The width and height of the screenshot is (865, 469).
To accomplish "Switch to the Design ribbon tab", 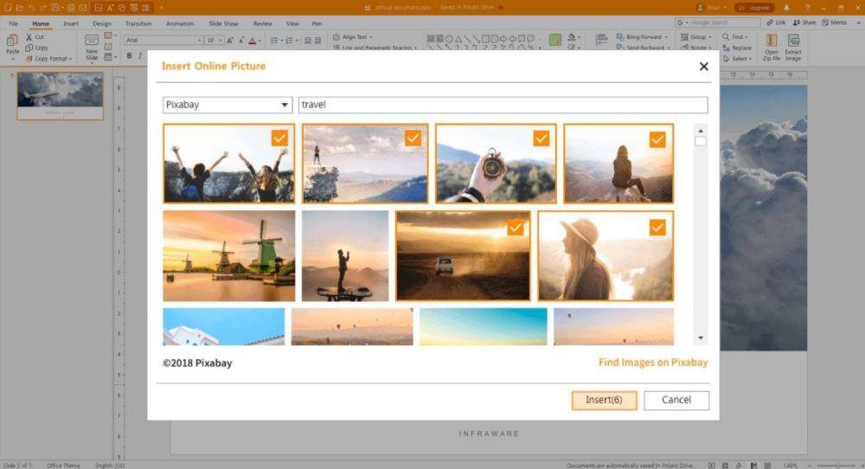I will coord(102,23).
